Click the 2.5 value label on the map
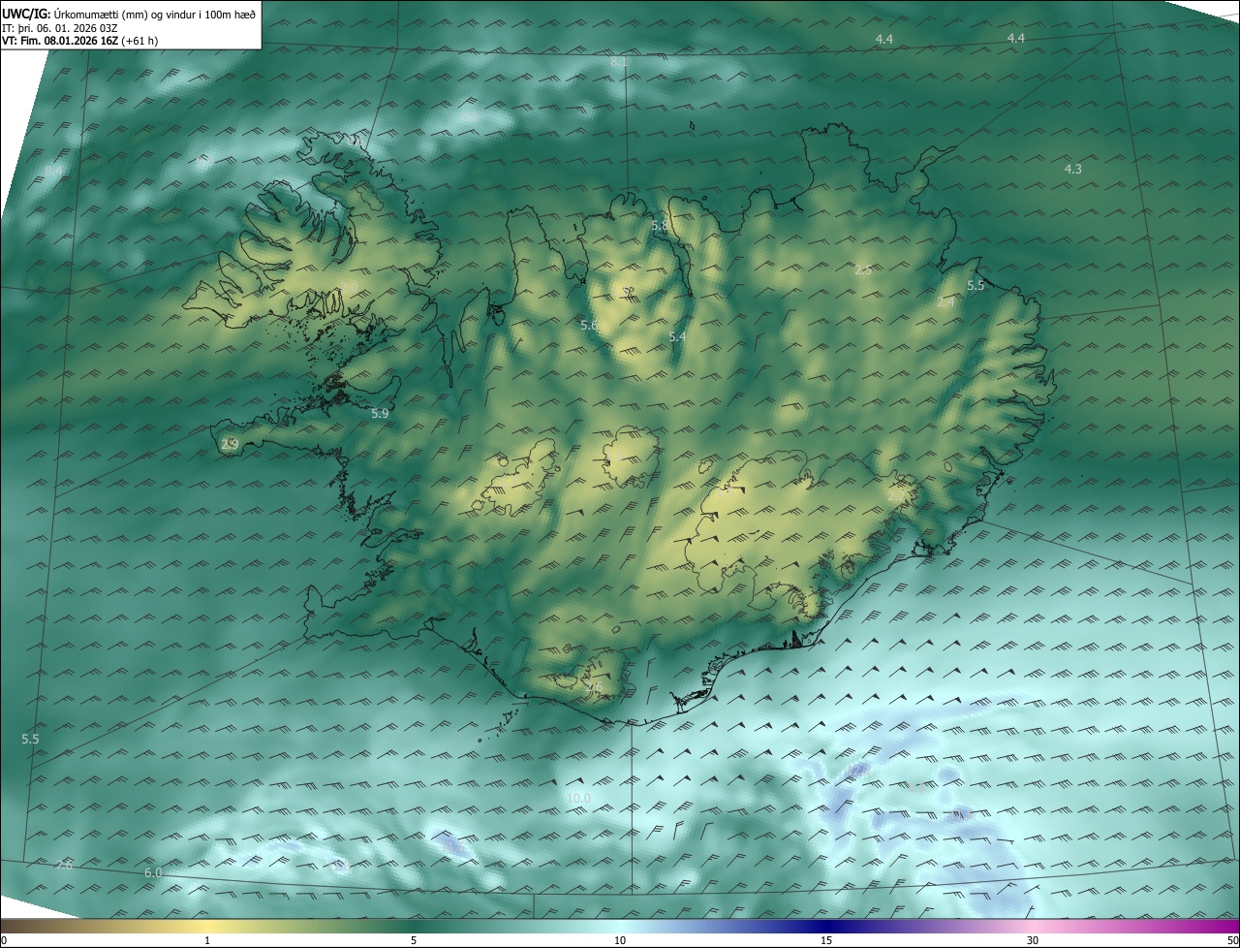1240x948 pixels. coord(863,270)
